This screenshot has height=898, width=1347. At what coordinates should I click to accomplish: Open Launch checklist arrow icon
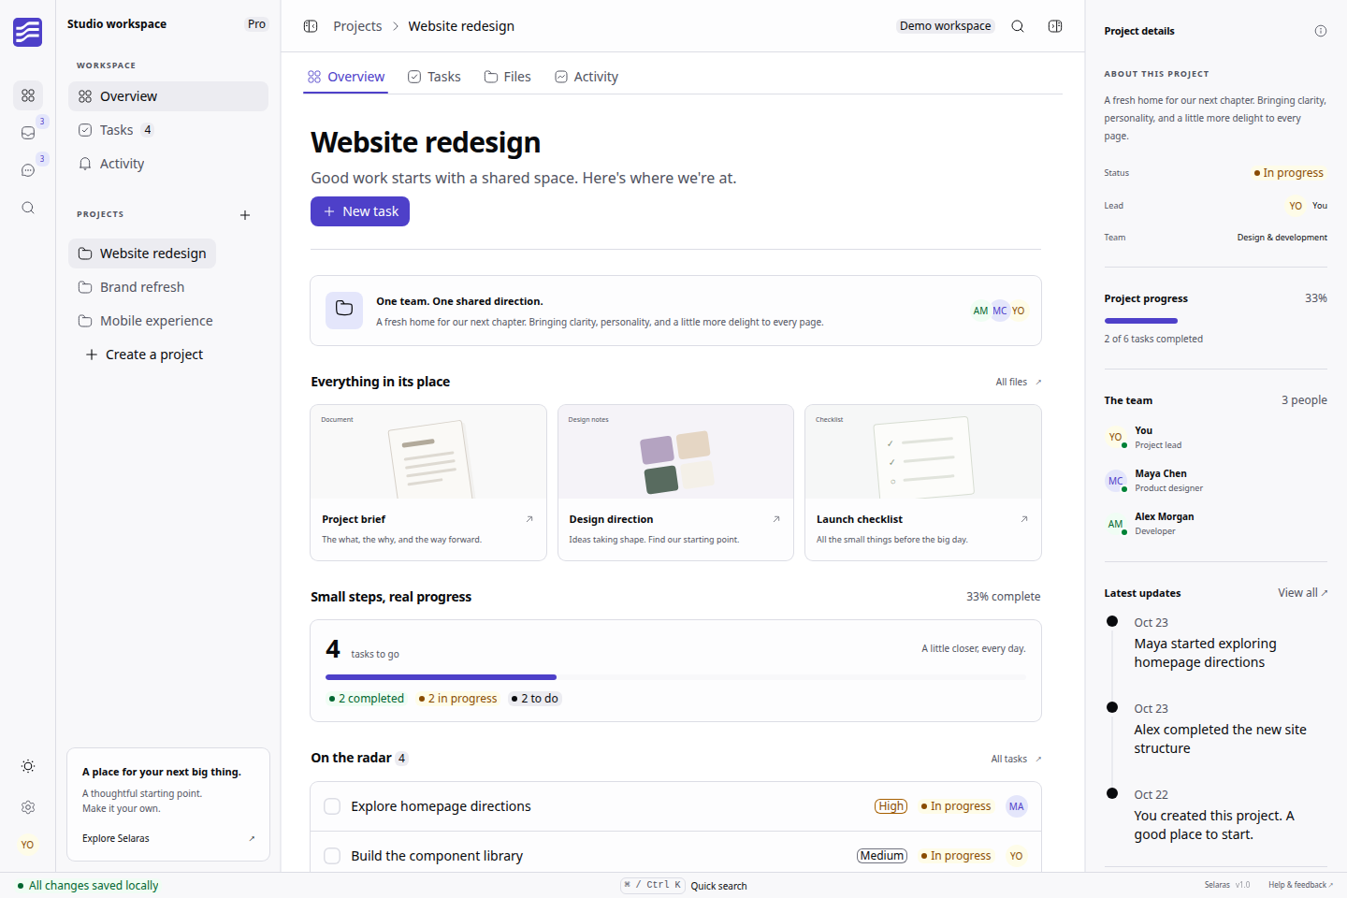1024,519
